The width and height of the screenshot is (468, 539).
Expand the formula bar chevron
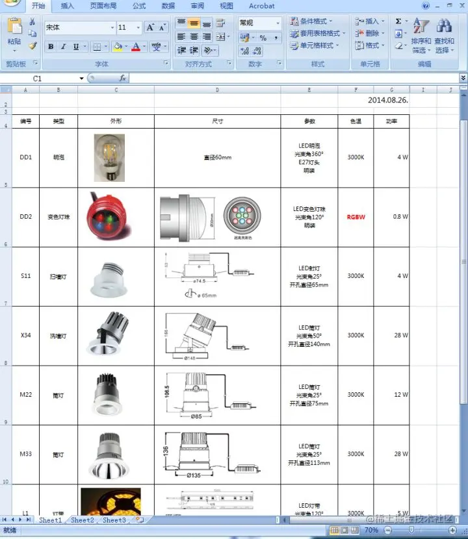click(463, 78)
